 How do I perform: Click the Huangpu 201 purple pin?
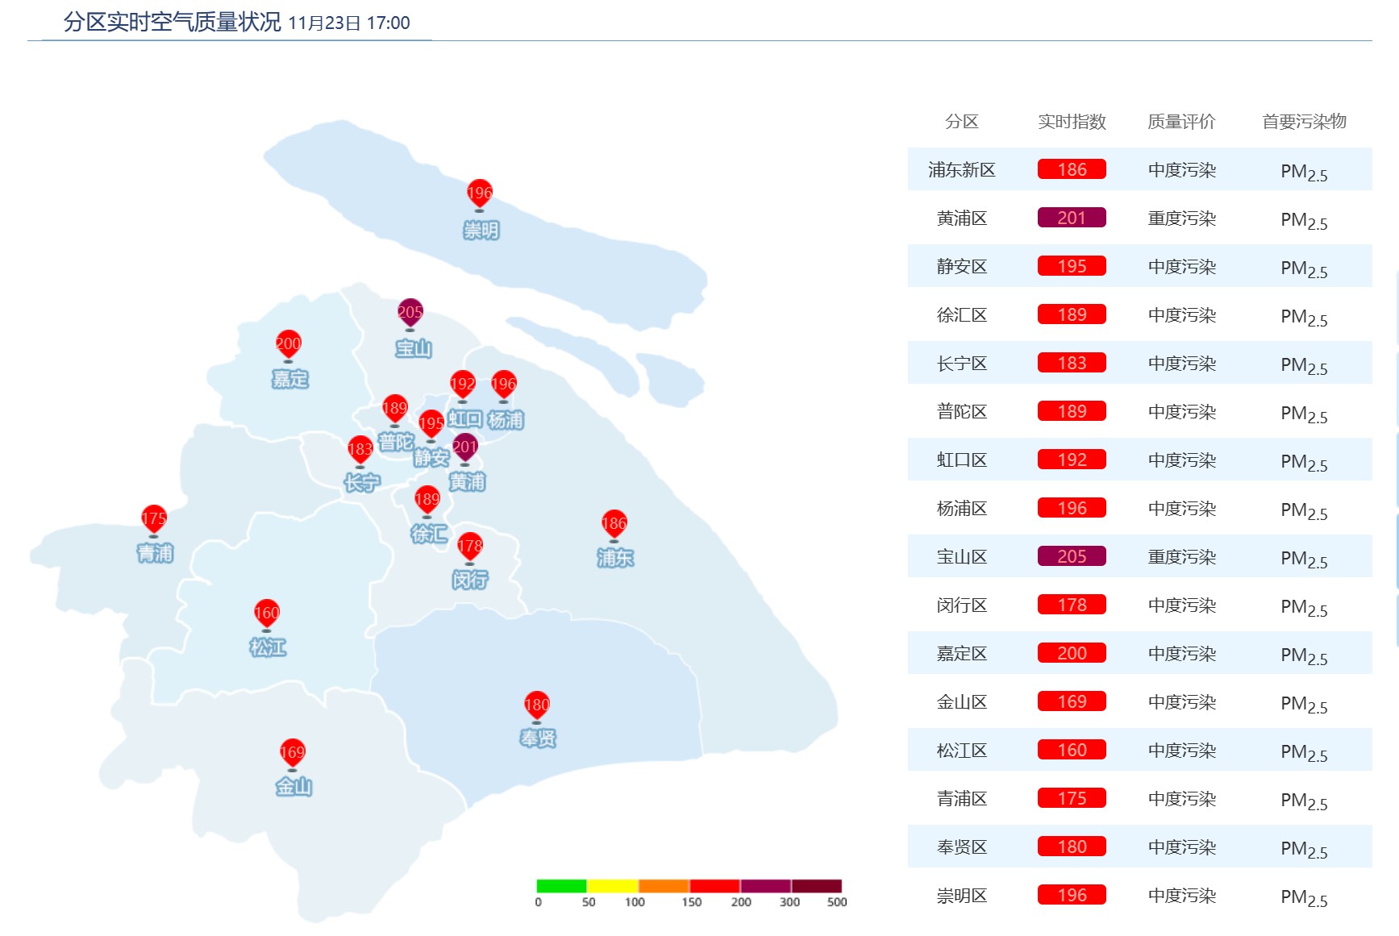pyautogui.click(x=464, y=447)
